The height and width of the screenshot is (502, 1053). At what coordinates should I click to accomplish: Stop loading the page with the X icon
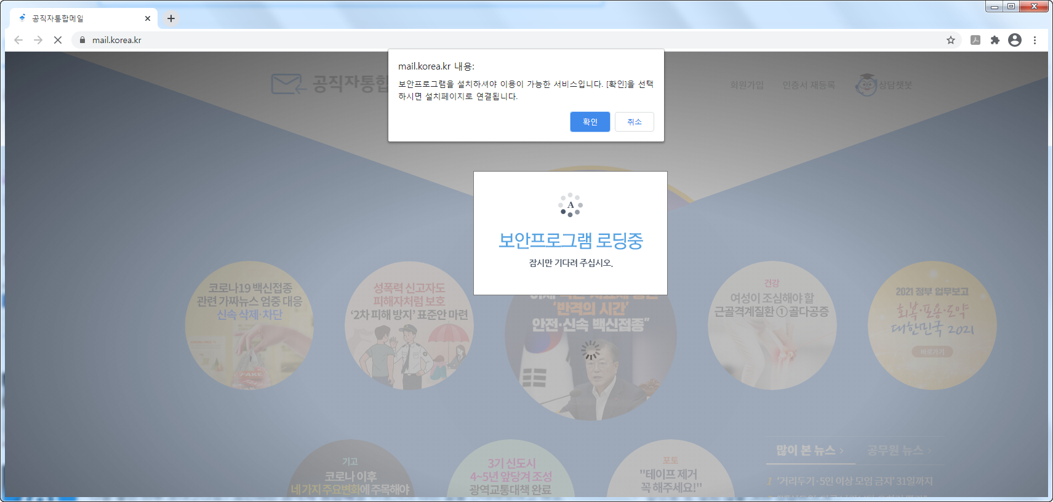[x=58, y=40]
